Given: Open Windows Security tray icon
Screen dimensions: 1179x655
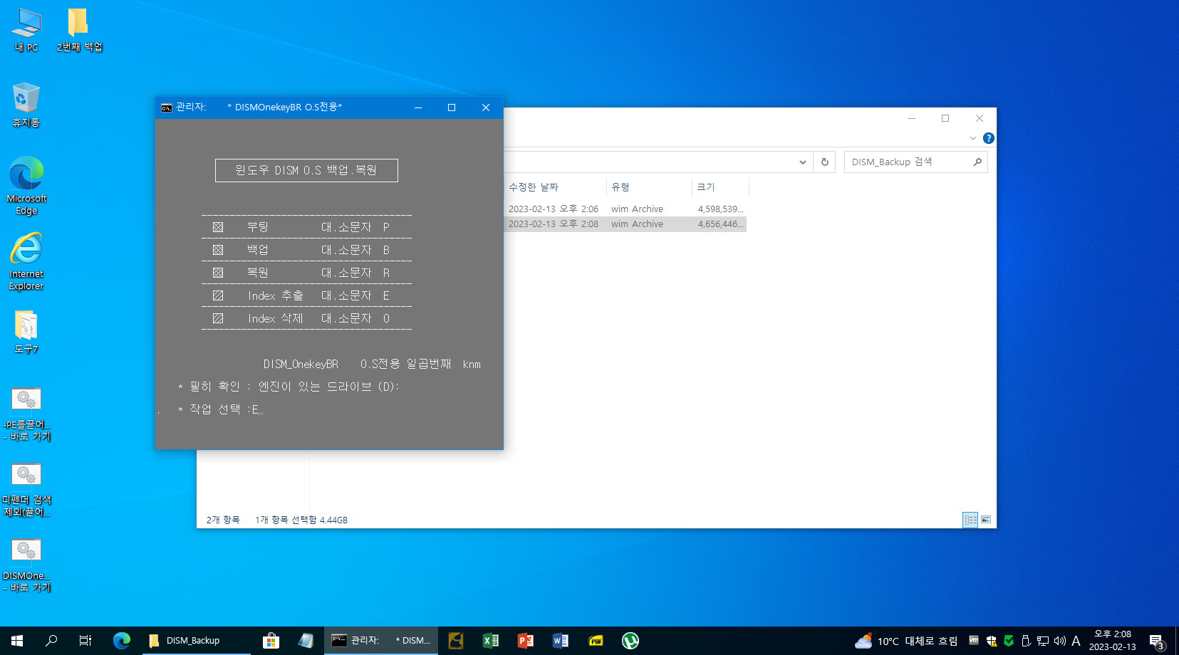Looking at the screenshot, I should coord(992,641).
